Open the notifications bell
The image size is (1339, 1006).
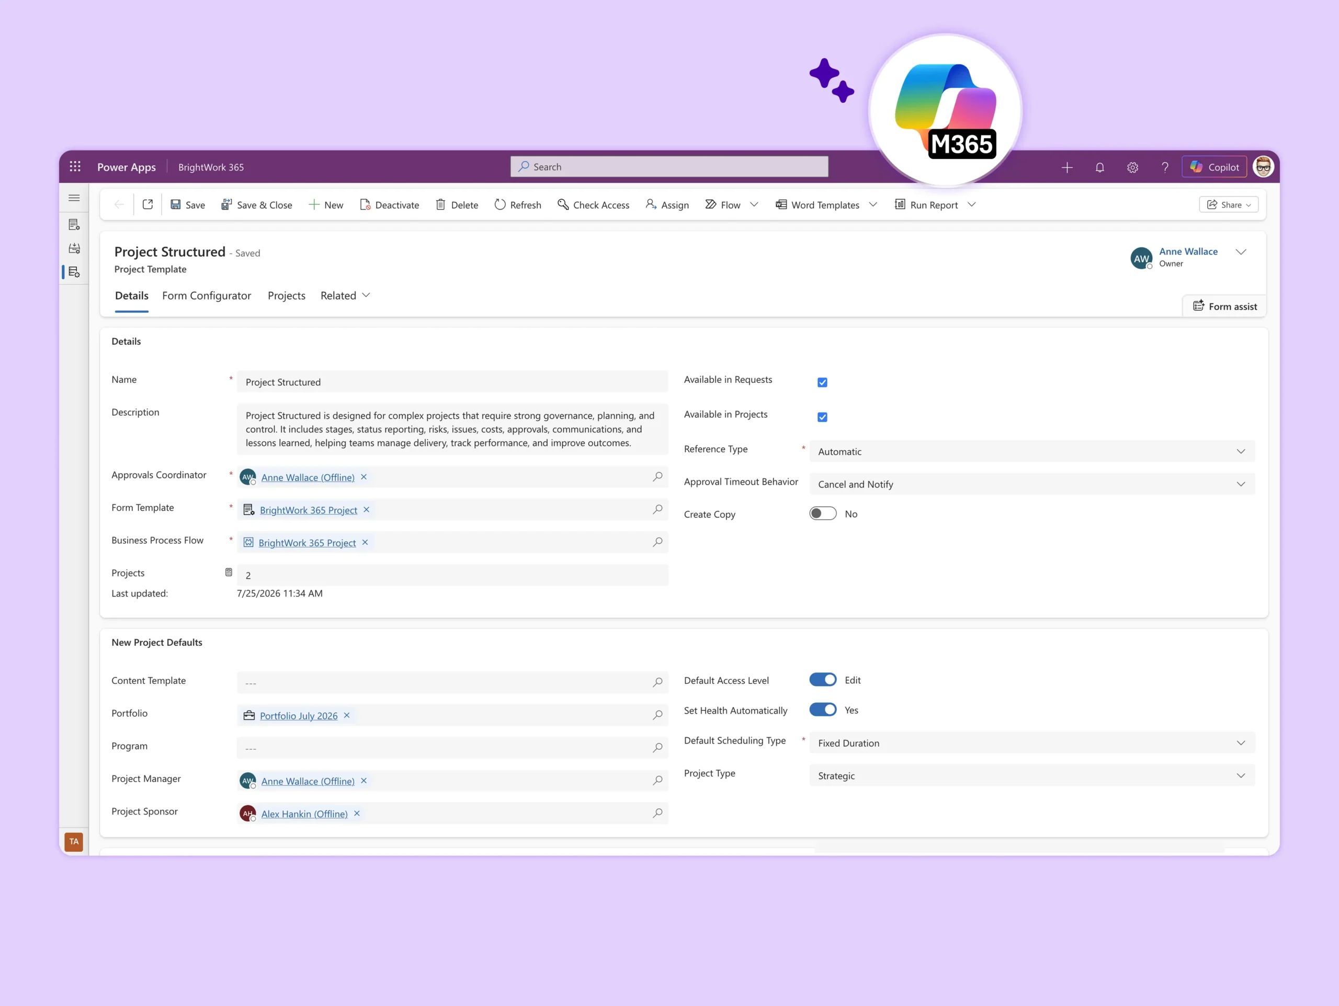tap(1099, 167)
